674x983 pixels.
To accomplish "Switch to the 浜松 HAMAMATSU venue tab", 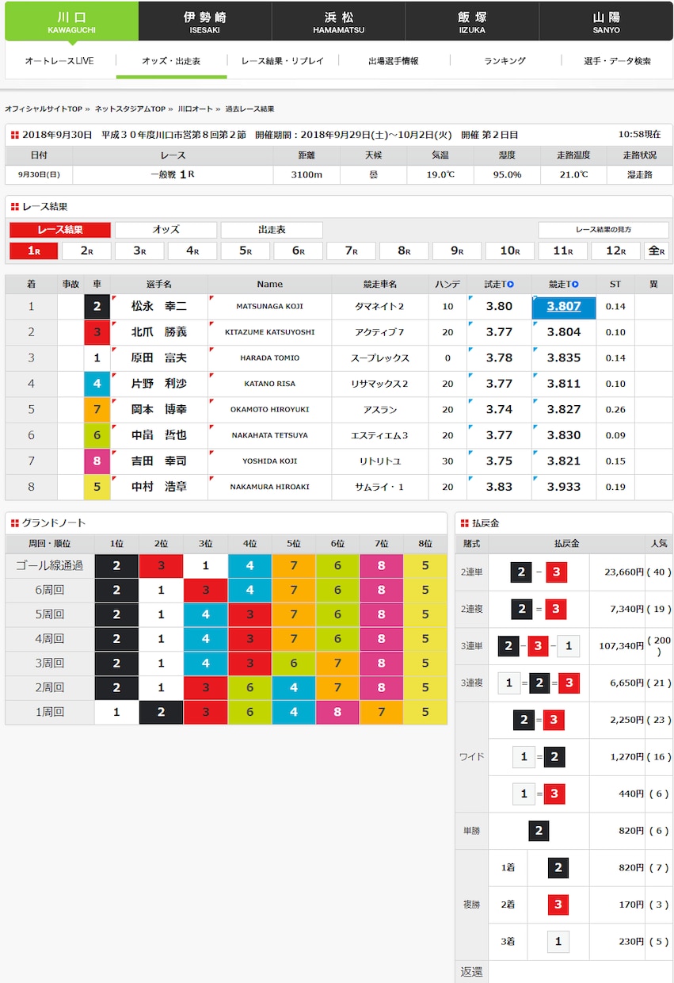I will 339,21.
